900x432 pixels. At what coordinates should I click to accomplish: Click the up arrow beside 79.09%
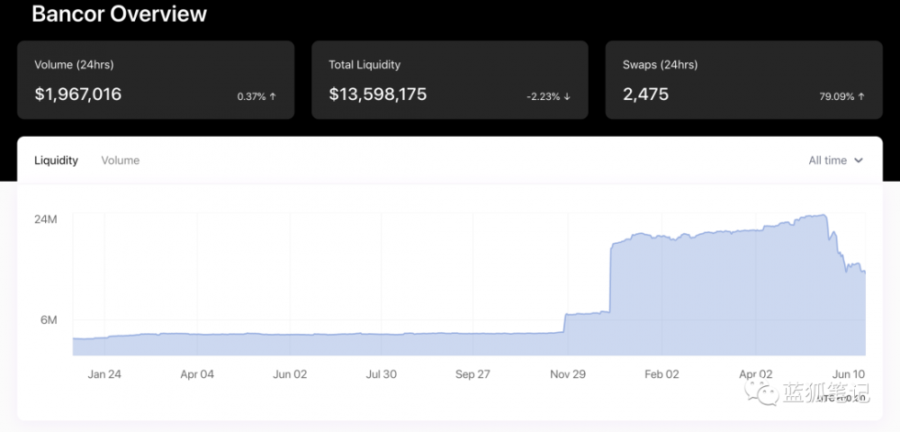pyautogui.click(x=861, y=96)
